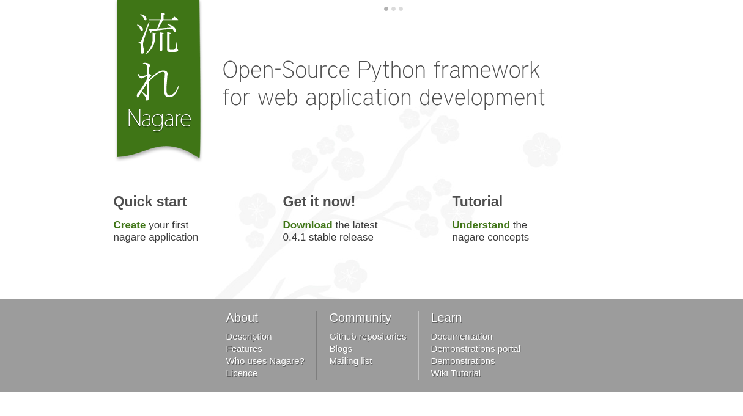Click the Open-Source Python framework headline
This screenshot has width=743, height=416.
pos(383,84)
